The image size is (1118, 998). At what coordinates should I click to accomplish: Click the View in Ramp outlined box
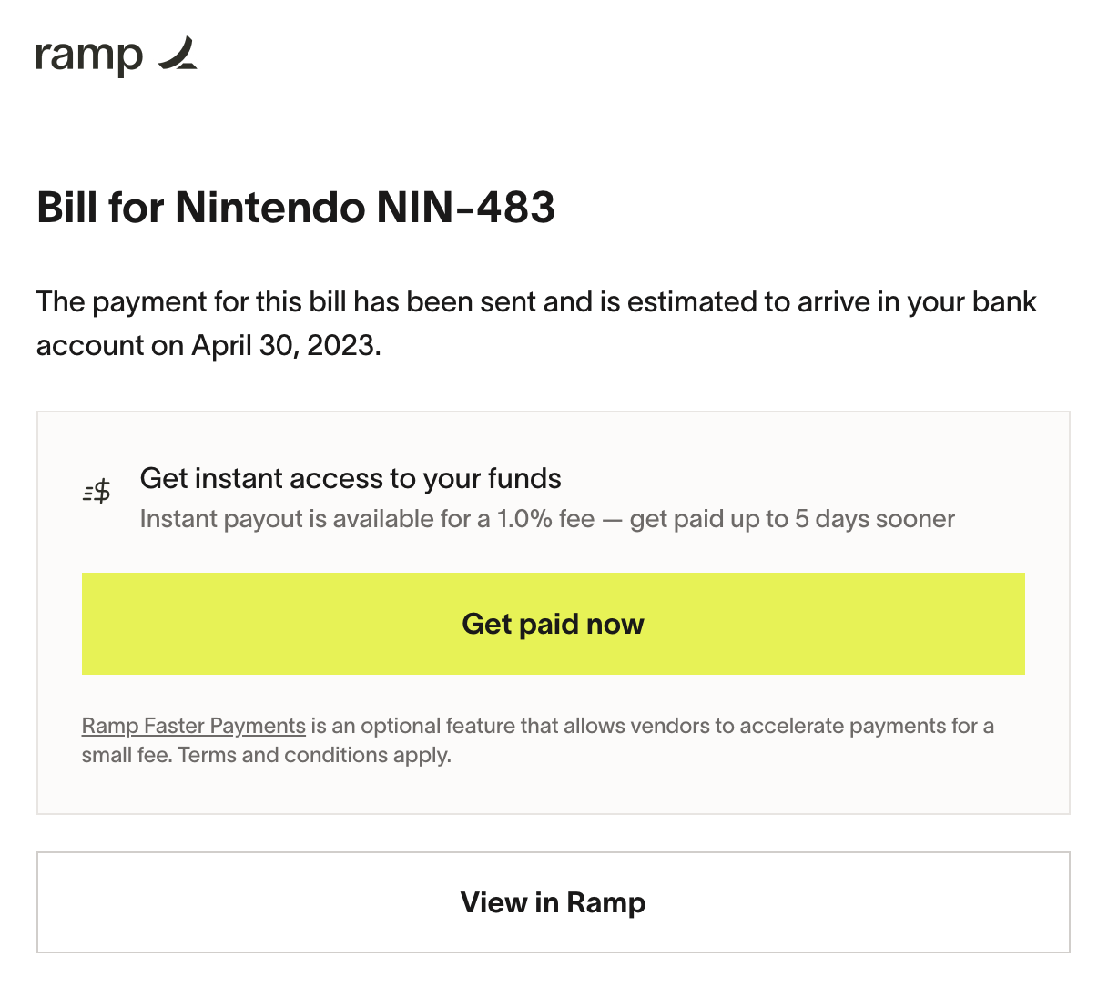point(553,902)
